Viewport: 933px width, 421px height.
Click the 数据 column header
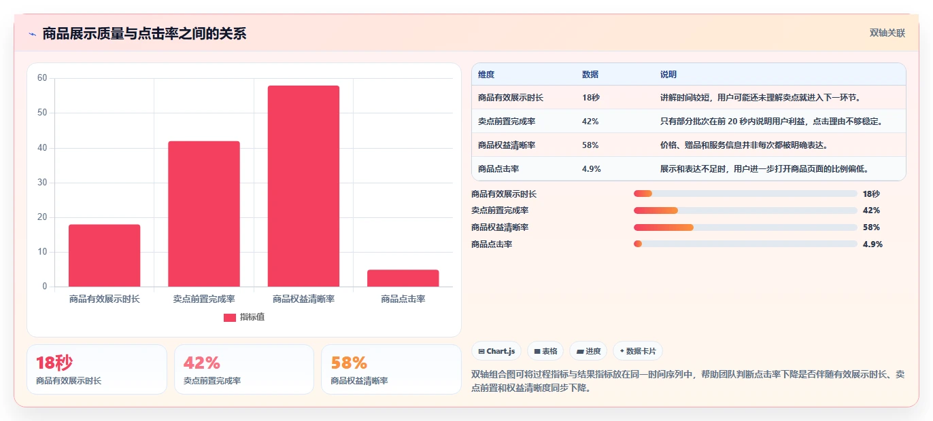590,74
